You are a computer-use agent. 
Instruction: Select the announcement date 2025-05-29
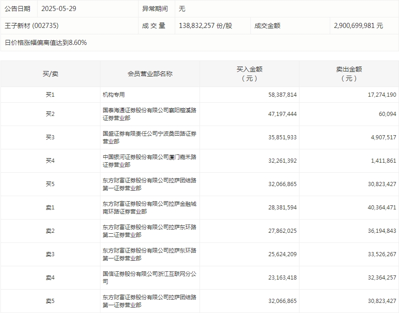(x=59, y=9)
